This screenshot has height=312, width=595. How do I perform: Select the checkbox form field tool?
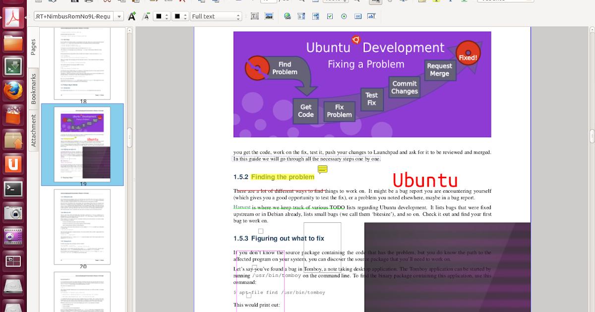(x=330, y=16)
